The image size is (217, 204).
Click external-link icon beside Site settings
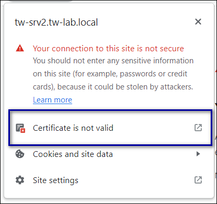(198, 180)
